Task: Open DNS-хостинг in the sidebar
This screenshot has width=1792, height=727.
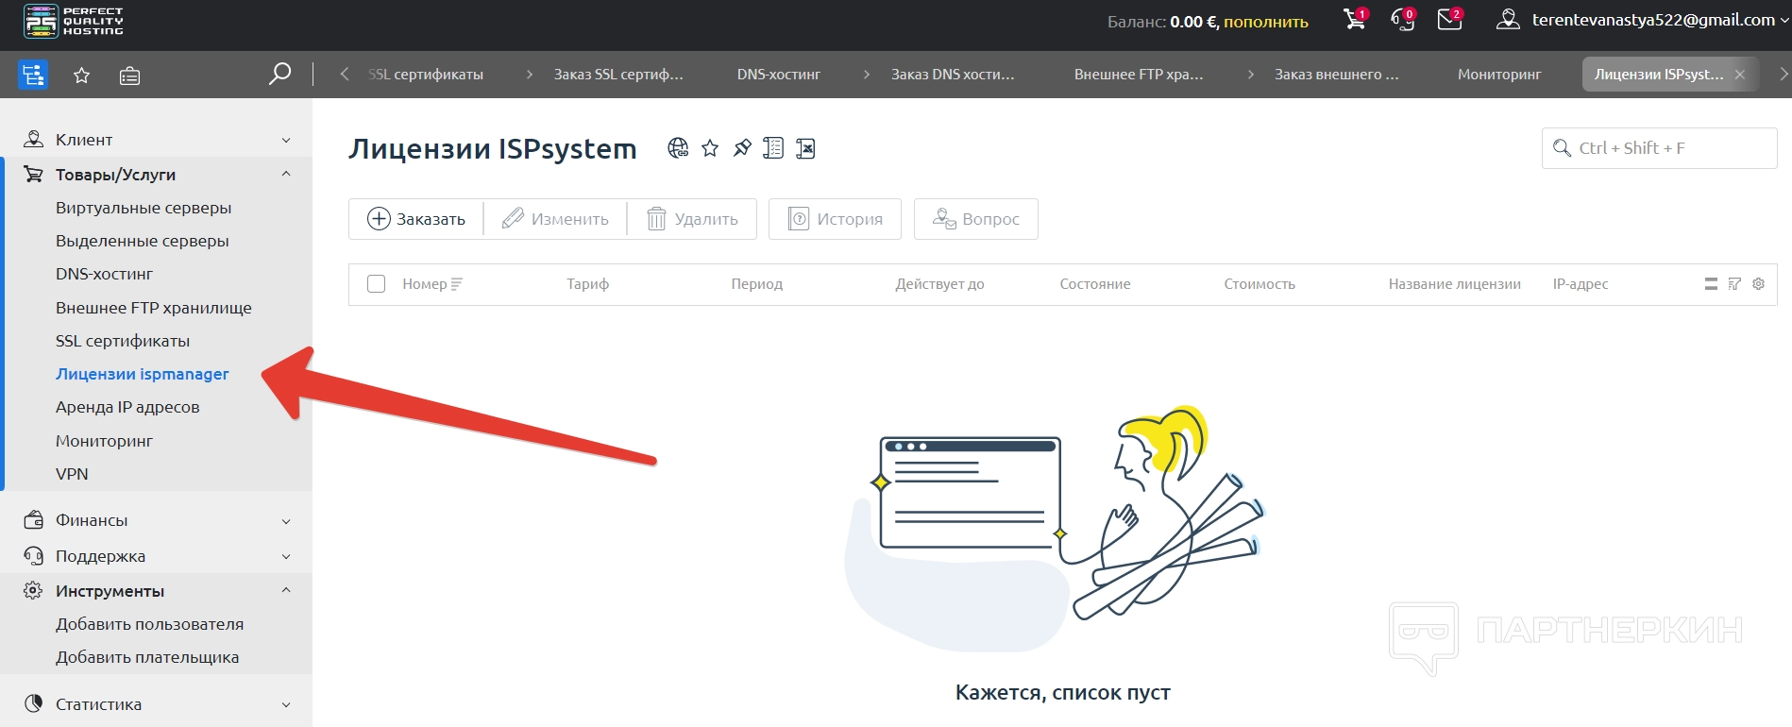Action: 104,274
